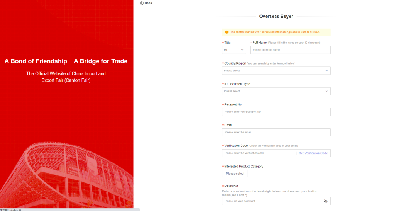Click the orange warning icon in notice
The image size is (417, 211).
tap(227, 32)
